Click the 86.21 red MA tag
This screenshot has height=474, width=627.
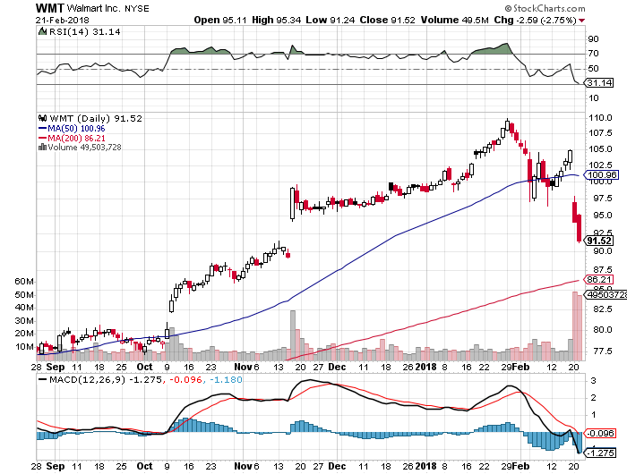click(599, 280)
